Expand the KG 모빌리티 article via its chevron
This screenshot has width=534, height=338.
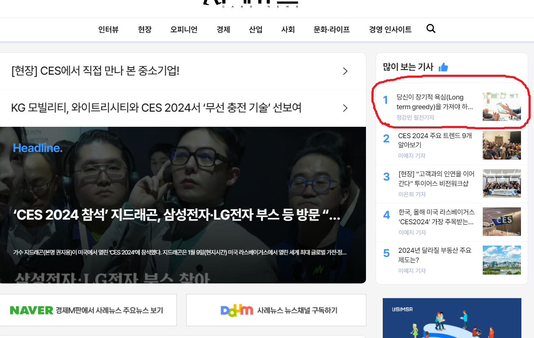point(345,108)
